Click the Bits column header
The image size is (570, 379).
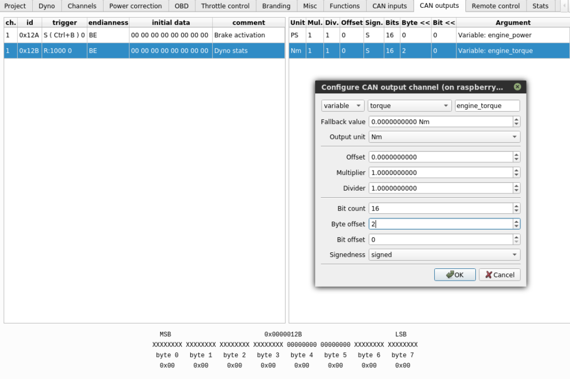point(392,23)
